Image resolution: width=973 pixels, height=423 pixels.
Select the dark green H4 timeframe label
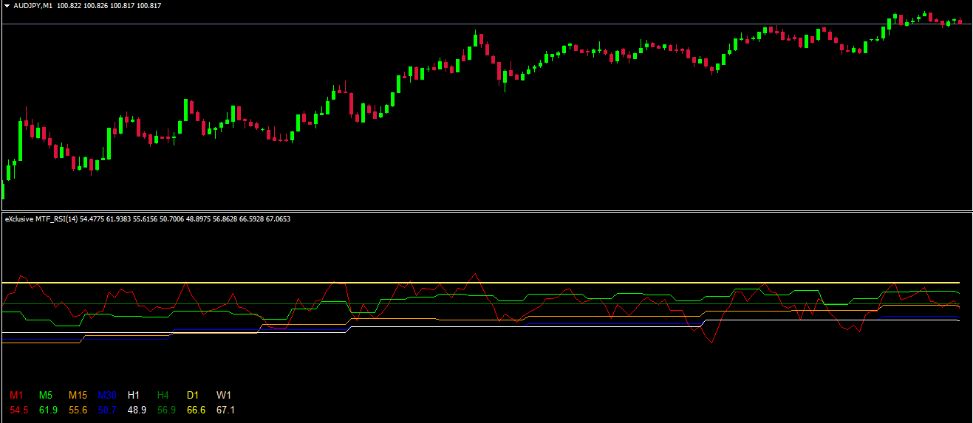pos(165,396)
